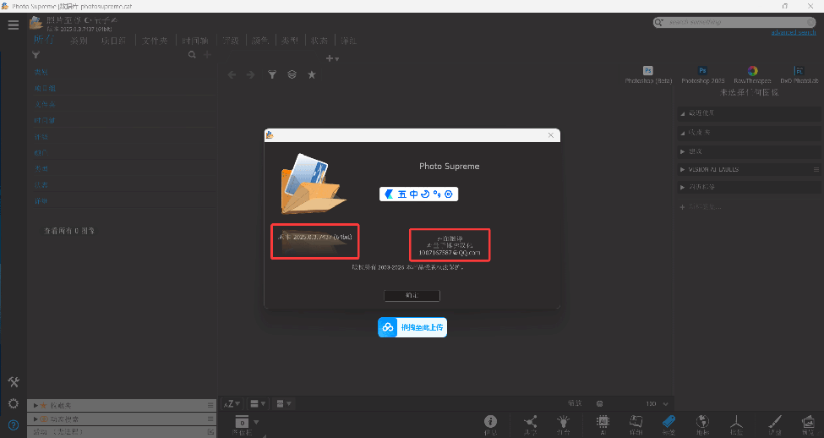Open the image basket dropdown arrow
This screenshot has height=438, width=824.
point(256,422)
